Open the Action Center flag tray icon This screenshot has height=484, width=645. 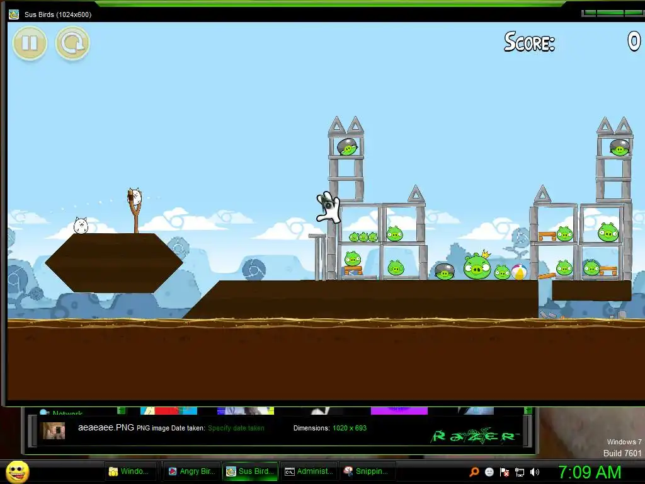click(505, 472)
